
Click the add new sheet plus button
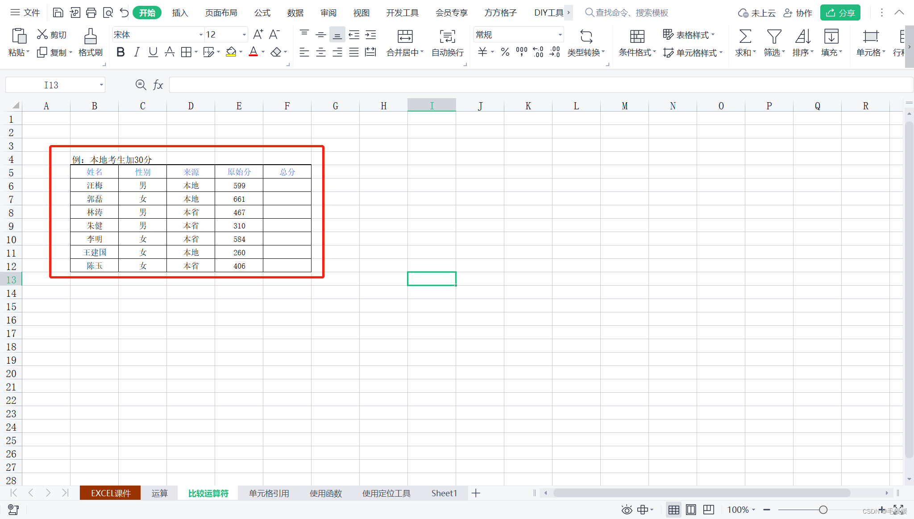point(476,493)
